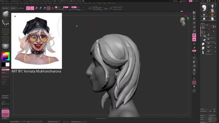219x123 pixels.
Task: Open the Dots stroke type selector
Action: pos(5,23)
